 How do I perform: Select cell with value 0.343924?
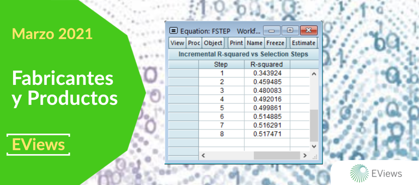[267, 73]
